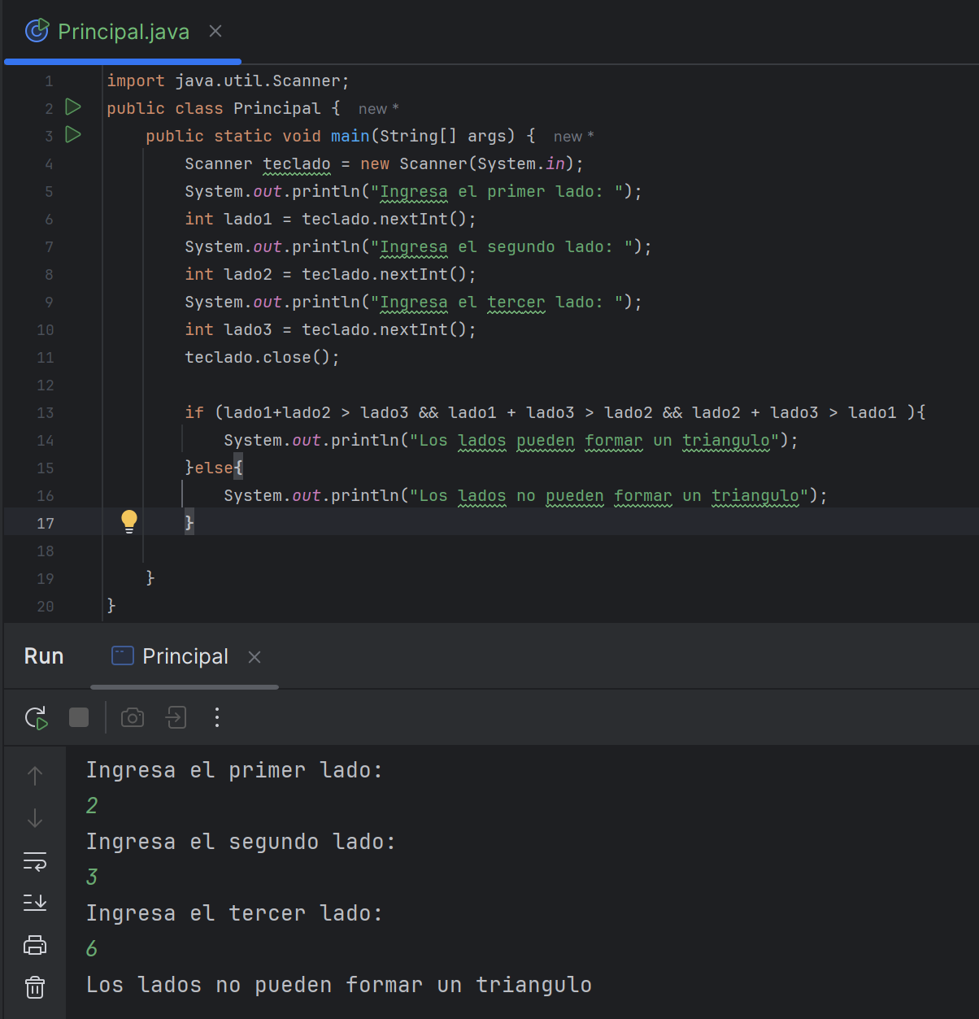
Task: Click the 'tercer' word on line 9
Action: [x=516, y=303]
